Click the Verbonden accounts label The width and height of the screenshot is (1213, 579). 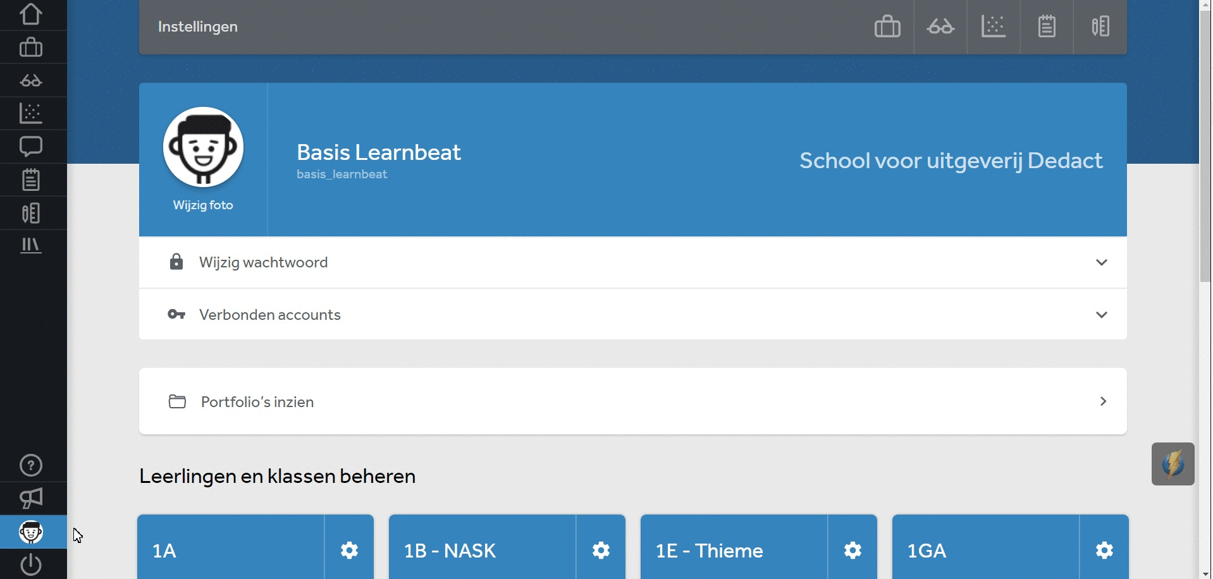point(270,315)
